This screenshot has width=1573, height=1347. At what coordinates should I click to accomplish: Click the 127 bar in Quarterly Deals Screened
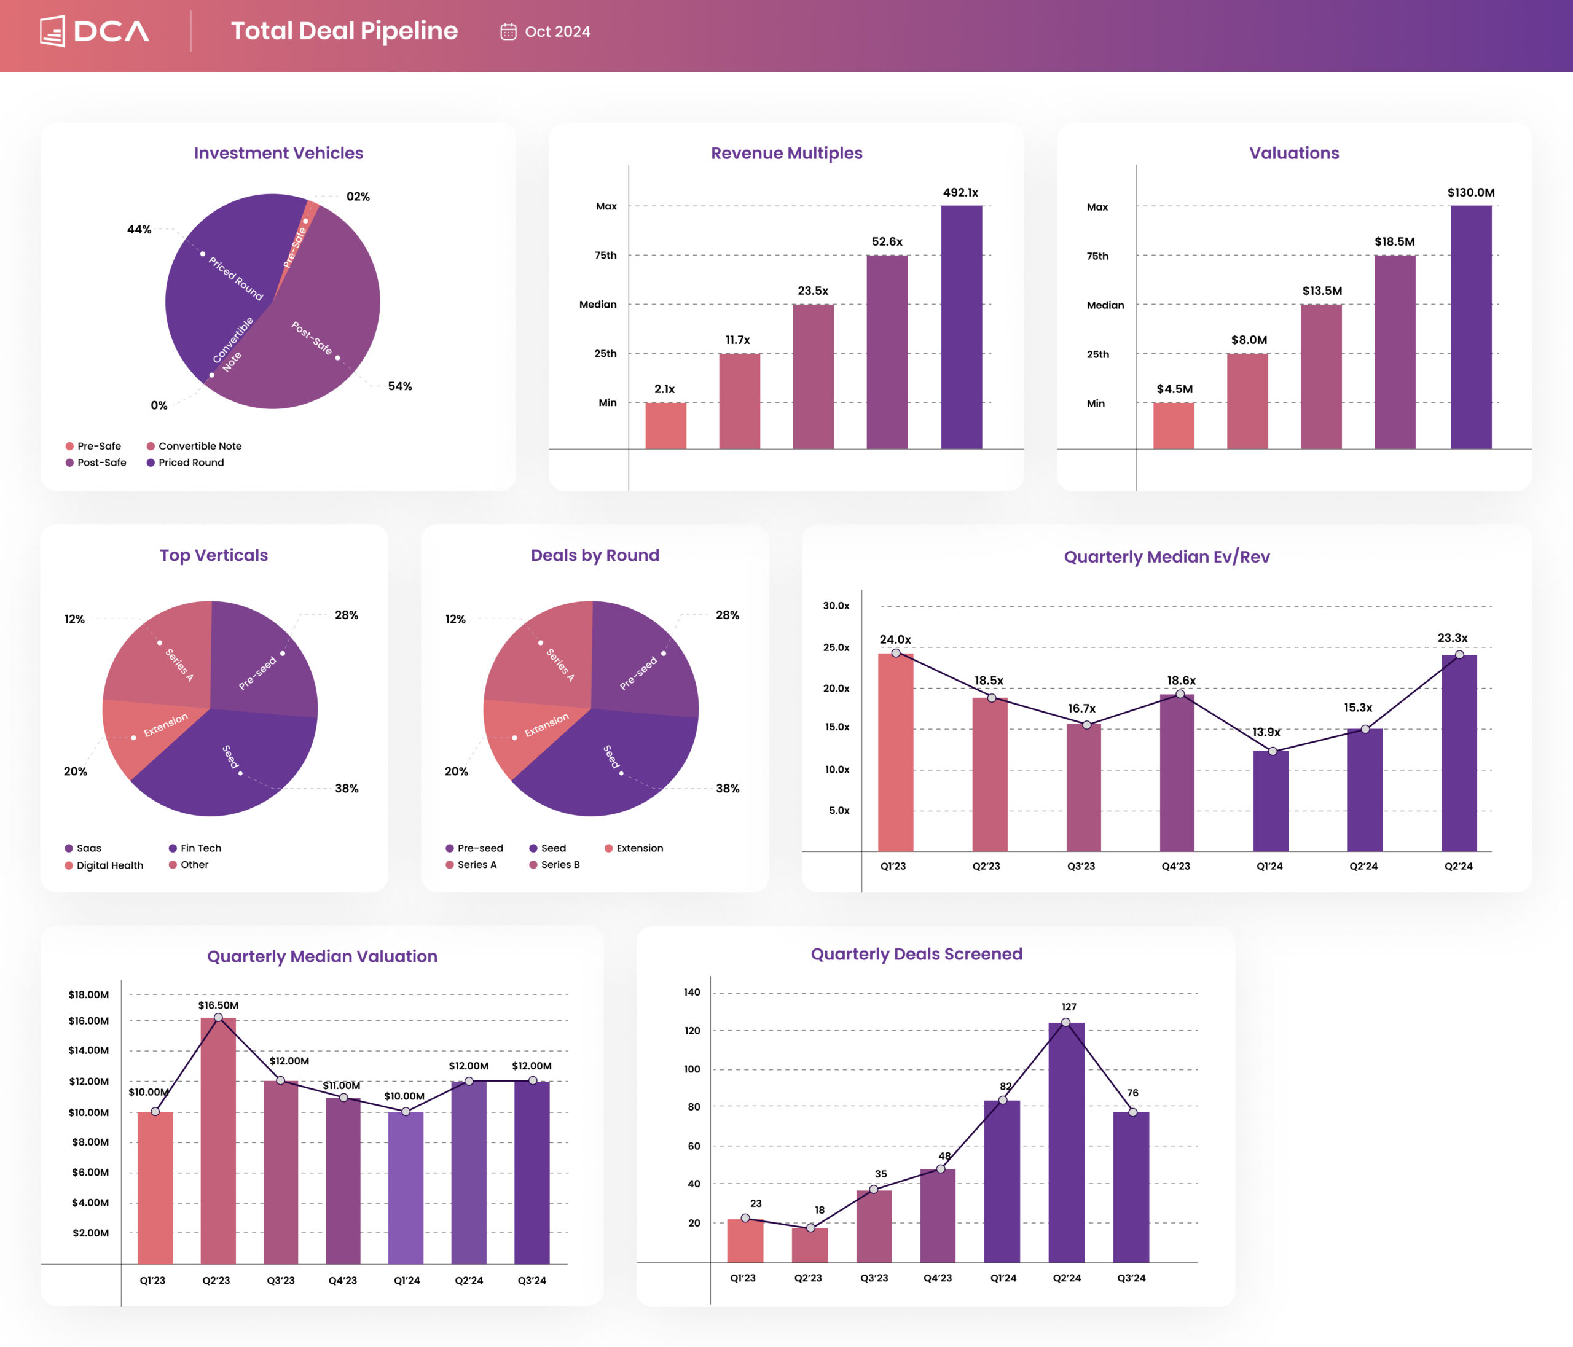coord(1066,1142)
